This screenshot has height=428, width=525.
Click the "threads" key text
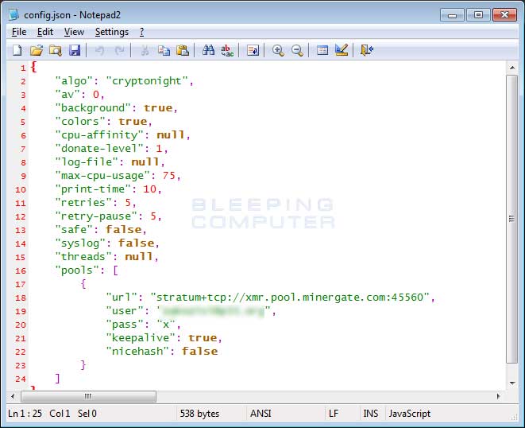83,257
